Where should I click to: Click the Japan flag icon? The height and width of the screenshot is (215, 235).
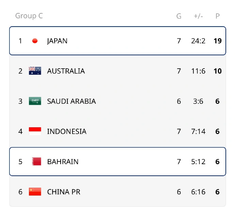[35, 41]
